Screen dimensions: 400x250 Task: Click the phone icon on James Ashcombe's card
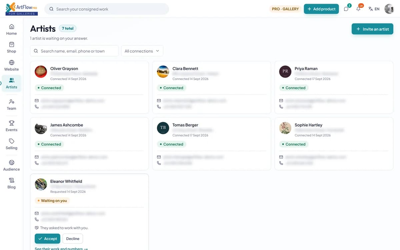point(37,163)
